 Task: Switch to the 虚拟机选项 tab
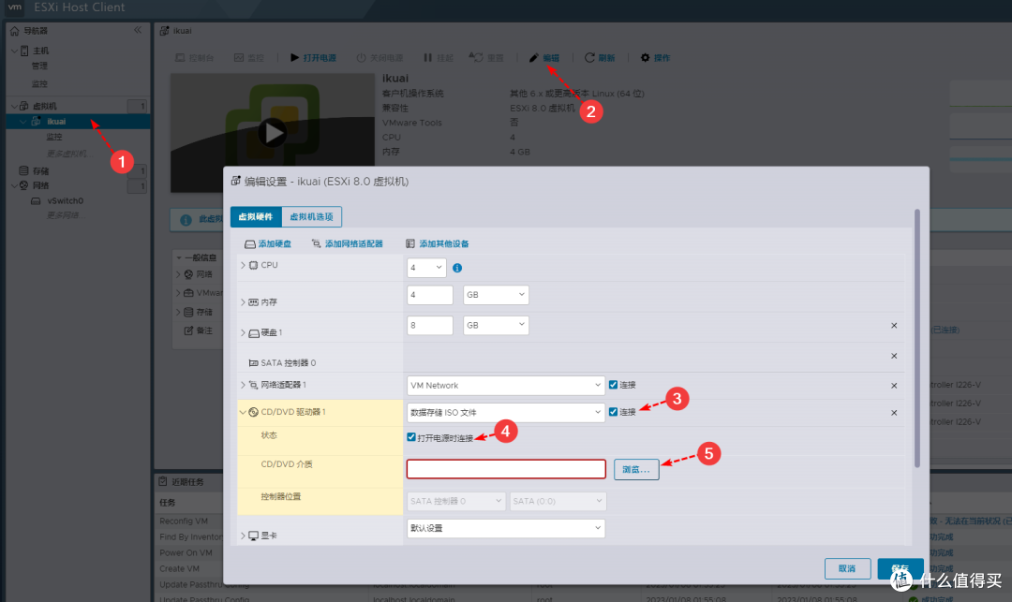pyautogui.click(x=312, y=216)
